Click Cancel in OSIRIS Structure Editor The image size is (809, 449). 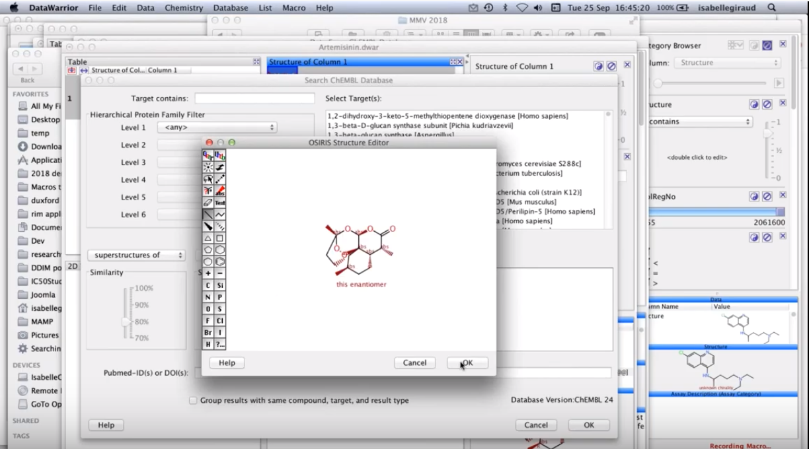(414, 363)
